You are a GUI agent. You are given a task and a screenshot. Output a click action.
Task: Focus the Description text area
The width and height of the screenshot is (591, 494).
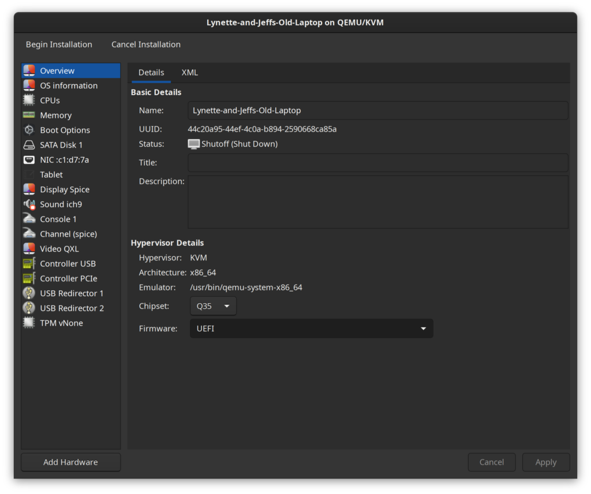377,202
